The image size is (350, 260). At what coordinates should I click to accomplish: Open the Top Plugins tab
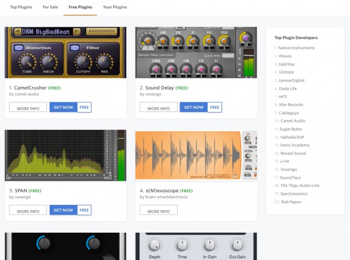click(x=21, y=7)
